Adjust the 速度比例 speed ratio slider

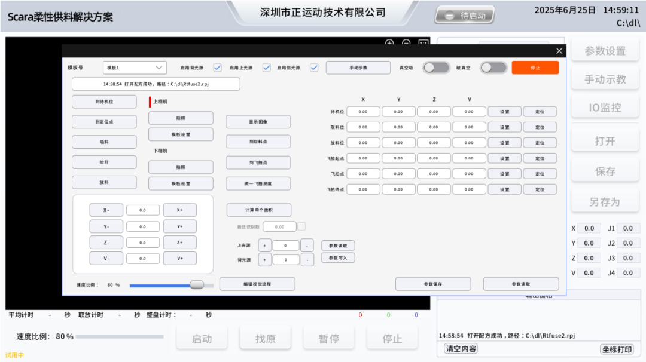197,285
